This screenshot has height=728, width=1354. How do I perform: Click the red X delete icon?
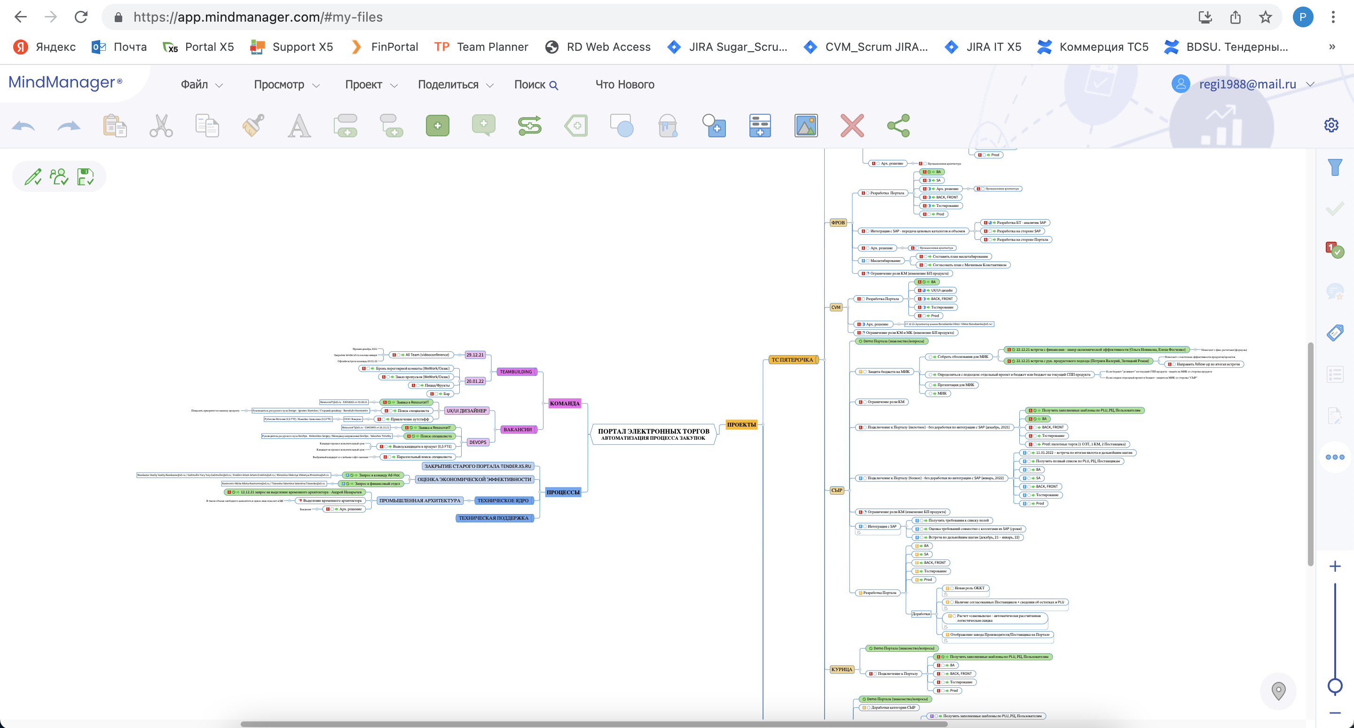point(851,126)
